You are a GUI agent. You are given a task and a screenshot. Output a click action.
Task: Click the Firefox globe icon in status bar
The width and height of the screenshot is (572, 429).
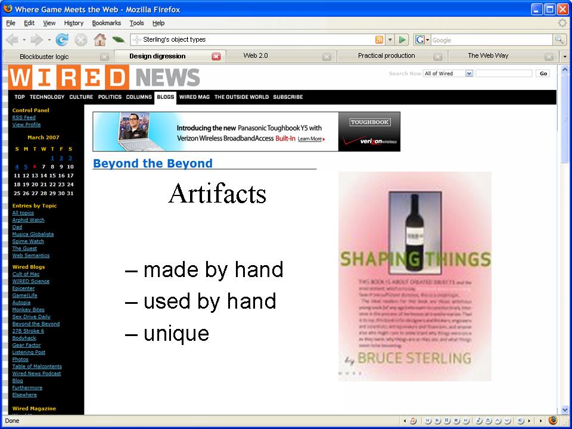click(553, 420)
